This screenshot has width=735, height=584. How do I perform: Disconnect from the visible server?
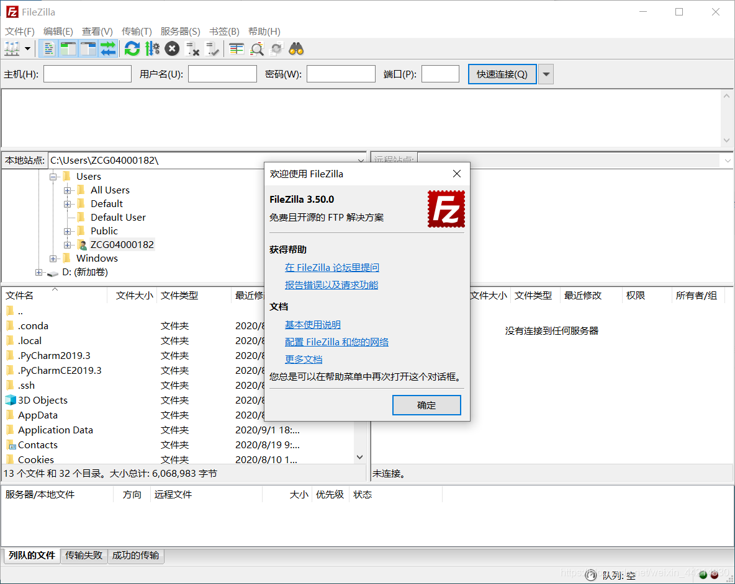point(192,48)
